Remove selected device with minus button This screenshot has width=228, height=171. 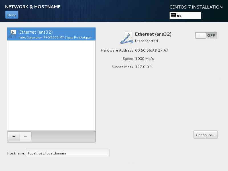click(x=25, y=137)
